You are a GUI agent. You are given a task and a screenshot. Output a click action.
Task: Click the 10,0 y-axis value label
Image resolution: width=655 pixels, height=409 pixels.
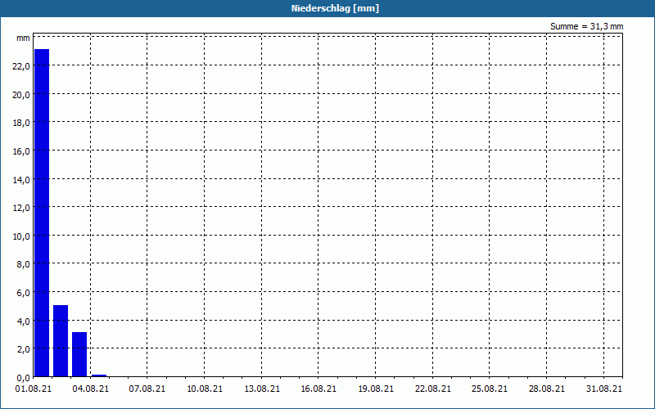[x=21, y=236]
